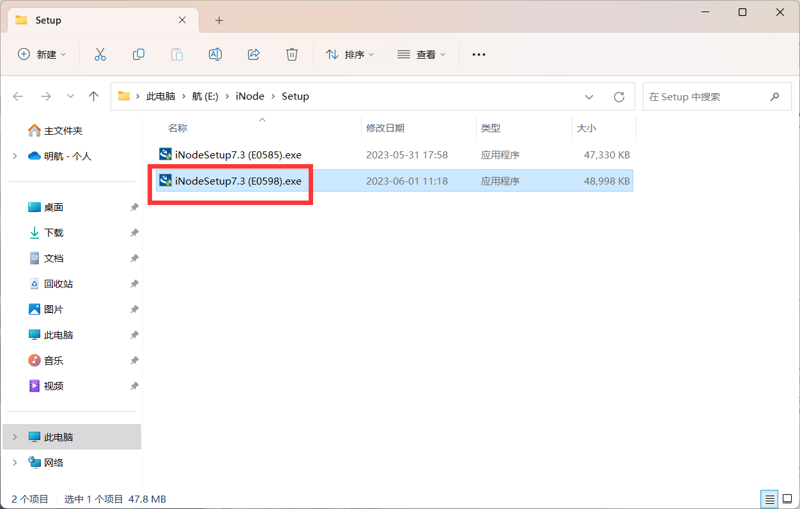Open the 排序 sort dropdown

coord(350,54)
